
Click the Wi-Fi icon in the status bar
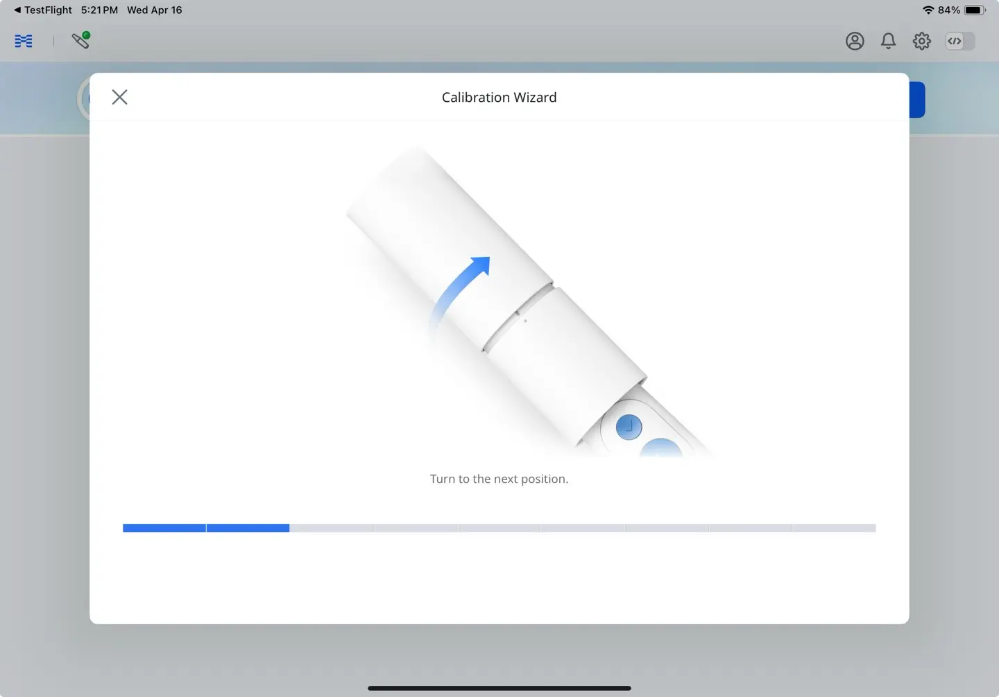click(928, 10)
